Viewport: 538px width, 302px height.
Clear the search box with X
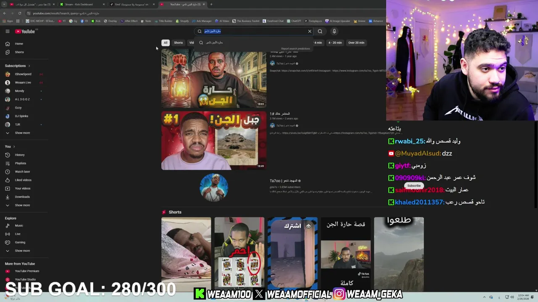coord(310,31)
